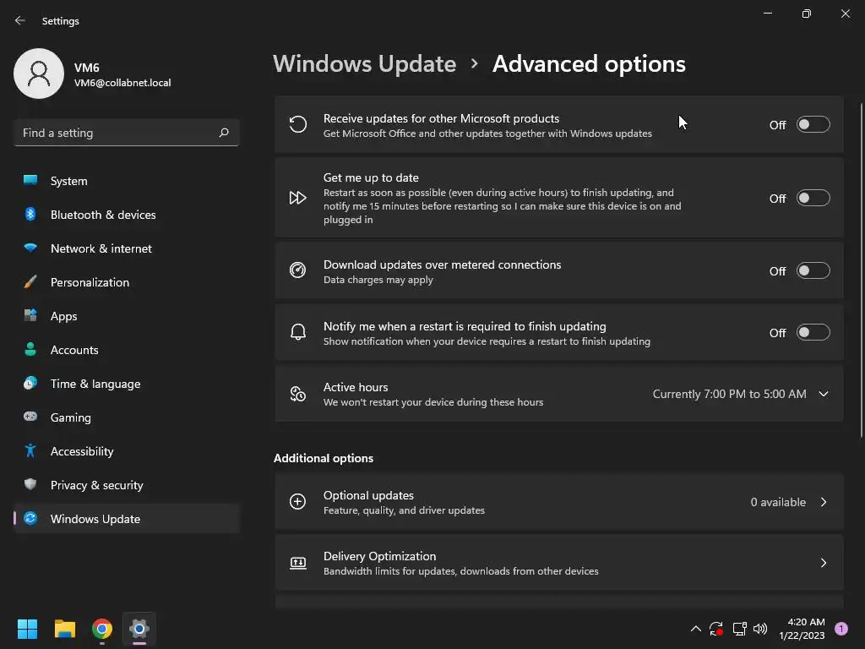This screenshot has width=865, height=649.
Task: Open Optional updates label
Action: 368,495
